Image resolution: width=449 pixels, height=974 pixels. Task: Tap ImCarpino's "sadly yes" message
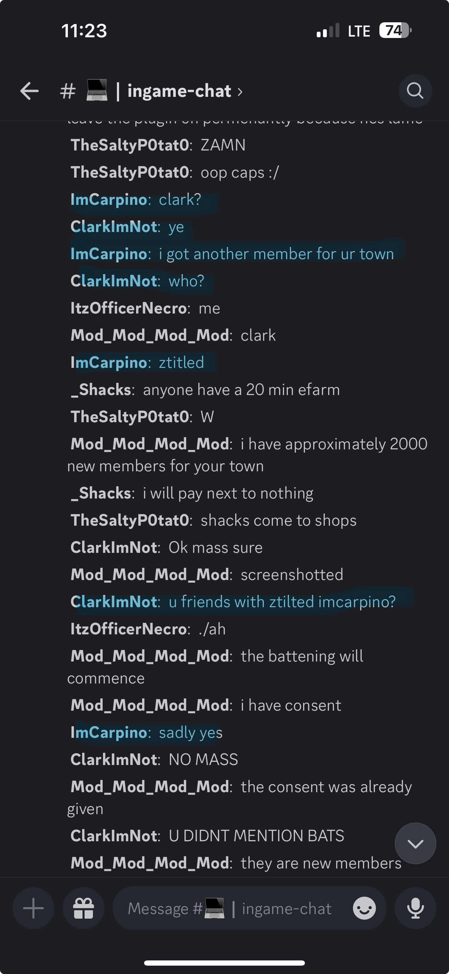(x=190, y=732)
